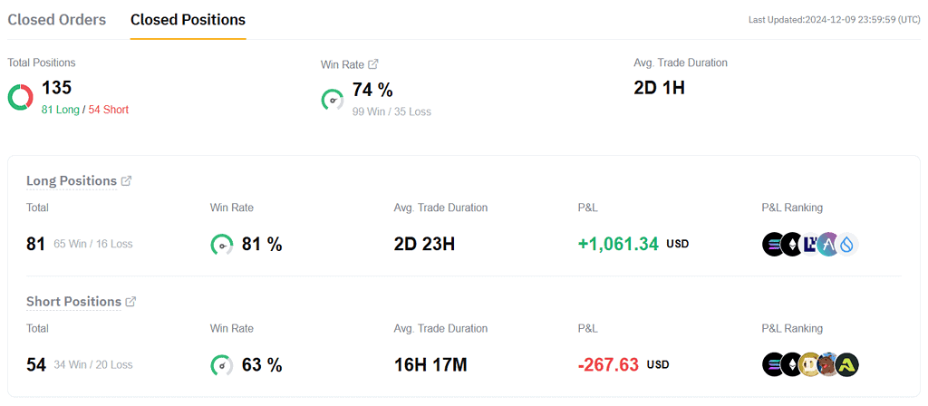Open Long Positions external link icon

[126, 181]
